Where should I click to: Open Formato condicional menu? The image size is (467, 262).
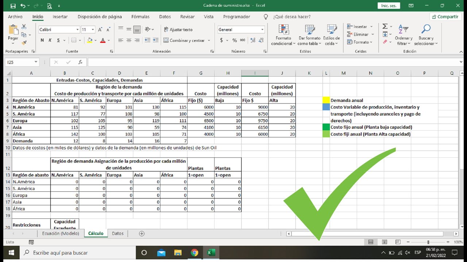[x=283, y=35]
